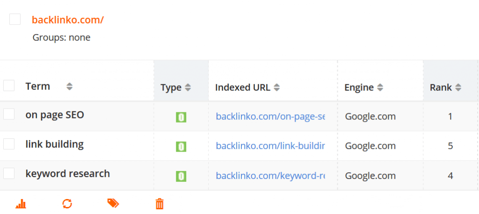The height and width of the screenshot is (214, 479).
Task: Click green type badge for link building
Action: pos(181,147)
